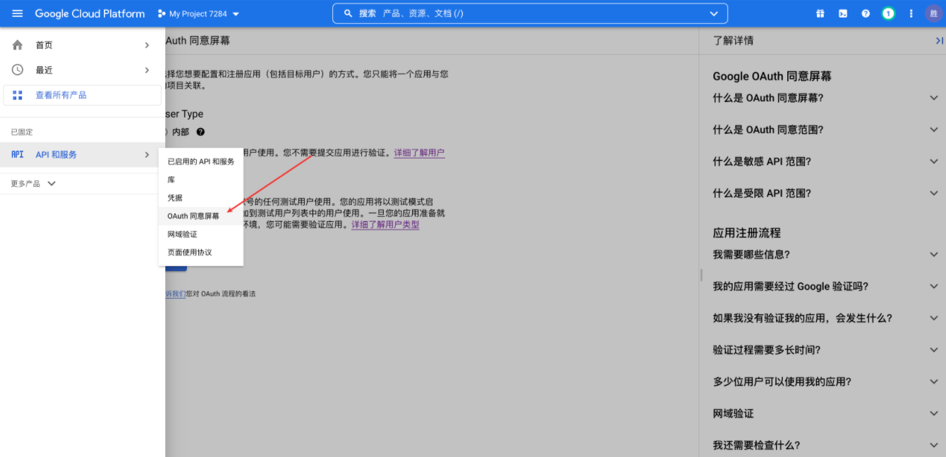
Task: Open the three-dot more options menu
Action: (x=911, y=13)
